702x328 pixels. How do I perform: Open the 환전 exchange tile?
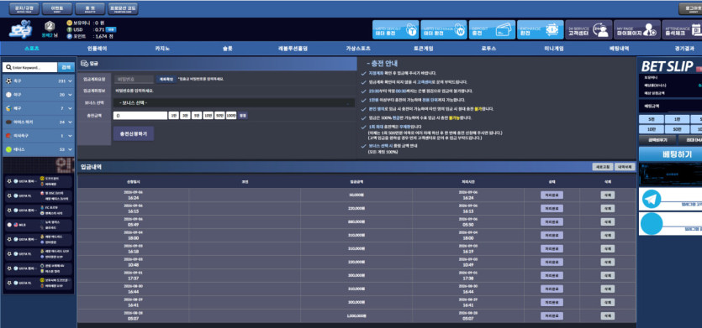point(540,30)
